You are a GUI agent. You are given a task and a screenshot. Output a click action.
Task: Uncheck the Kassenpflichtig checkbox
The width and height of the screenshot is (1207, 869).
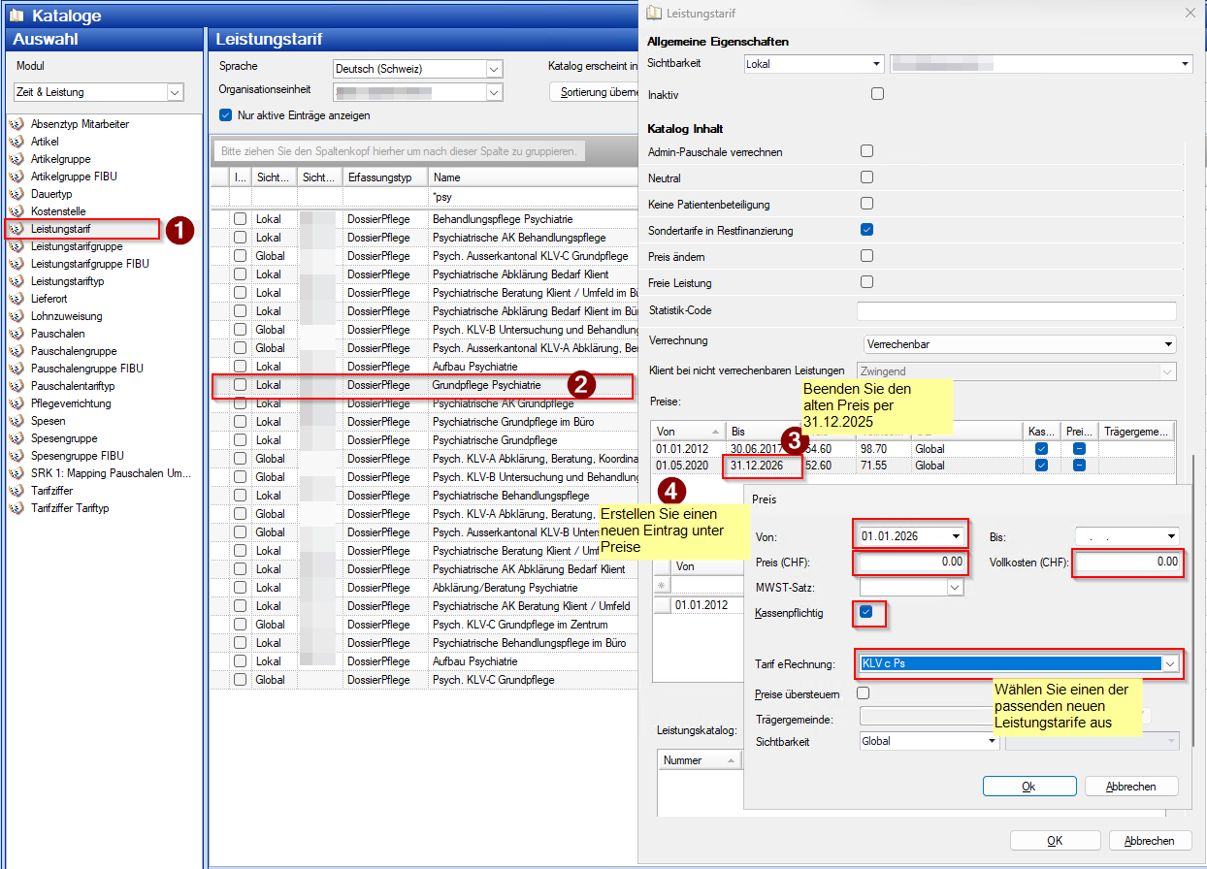click(866, 612)
